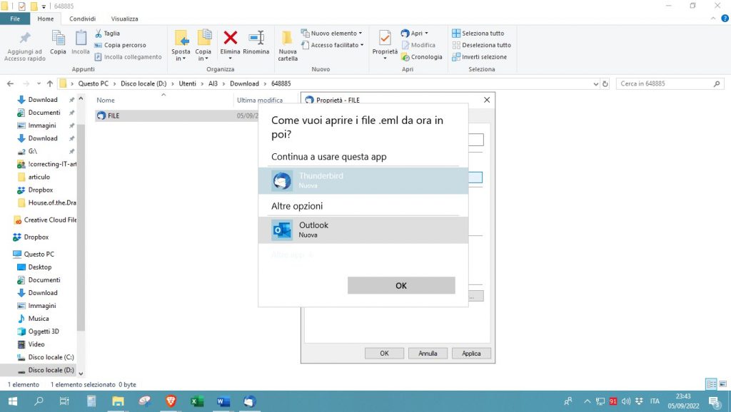Select Outlook as the default app
Screen dimensions: 731x412
(363, 230)
